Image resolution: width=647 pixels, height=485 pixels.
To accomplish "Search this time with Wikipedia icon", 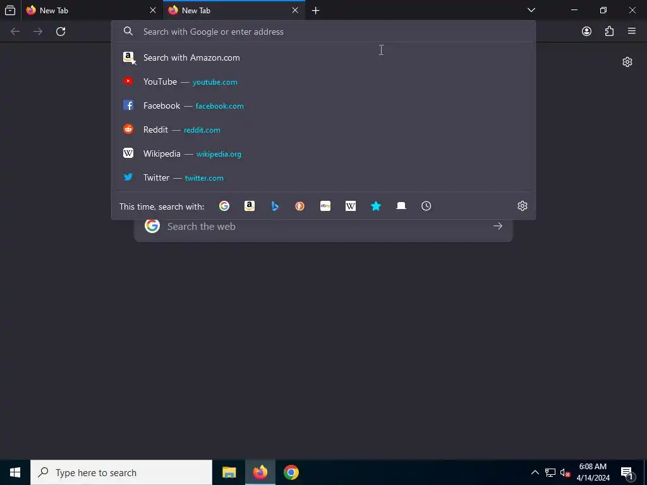I will (350, 206).
